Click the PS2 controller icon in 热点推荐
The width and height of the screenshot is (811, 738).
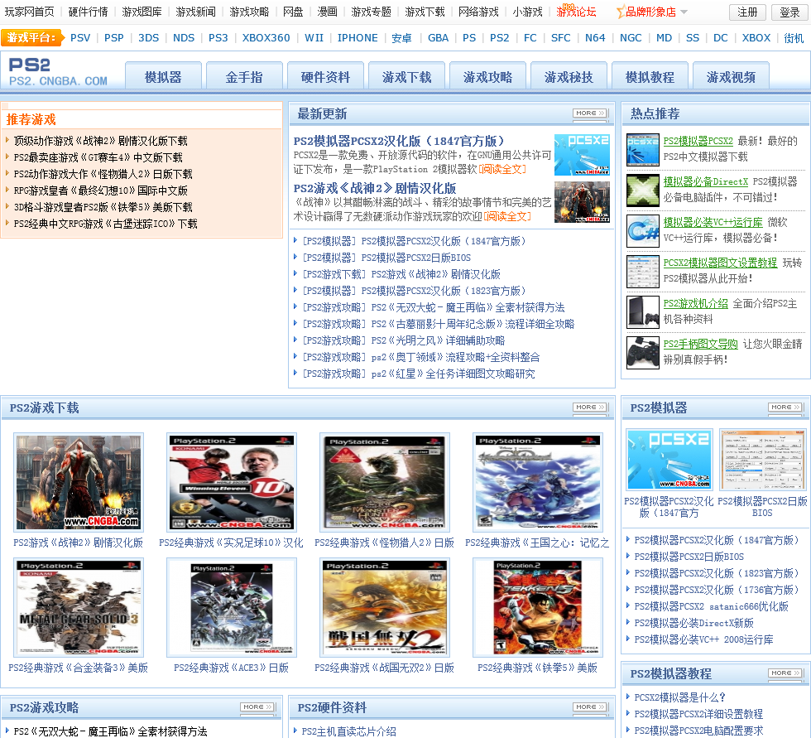(642, 353)
